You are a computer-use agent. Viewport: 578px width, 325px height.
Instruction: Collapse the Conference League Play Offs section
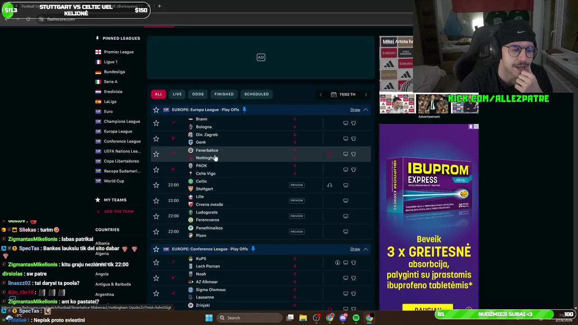pyautogui.click(x=366, y=249)
